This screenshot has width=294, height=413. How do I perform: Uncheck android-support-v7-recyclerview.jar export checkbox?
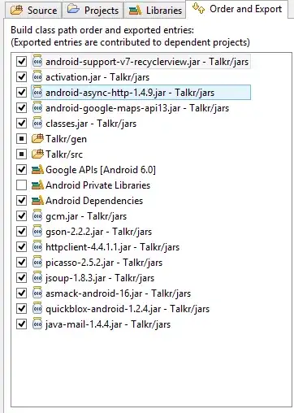[21, 62]
